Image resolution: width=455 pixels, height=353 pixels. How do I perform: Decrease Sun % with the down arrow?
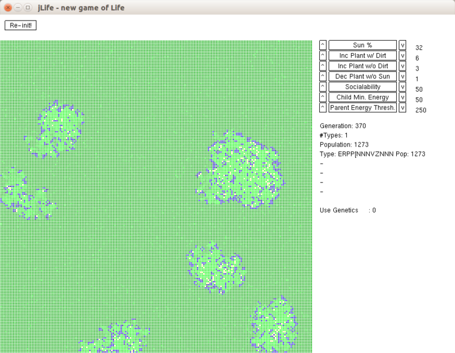click(x=403, y=45)
